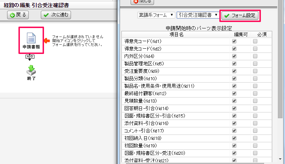Check 必須 for 製品管理地区(fid5)
This screenshot has width=285, height=164.
click(255, 64)
